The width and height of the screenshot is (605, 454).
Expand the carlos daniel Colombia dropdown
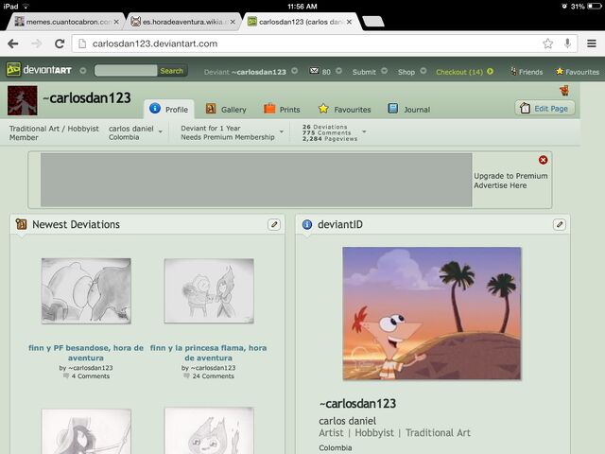(161, 132)
